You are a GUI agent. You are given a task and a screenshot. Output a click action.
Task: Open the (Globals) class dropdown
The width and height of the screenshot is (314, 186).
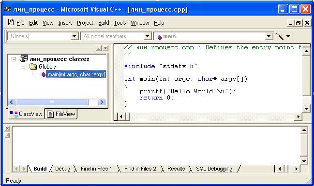[75, 36]
